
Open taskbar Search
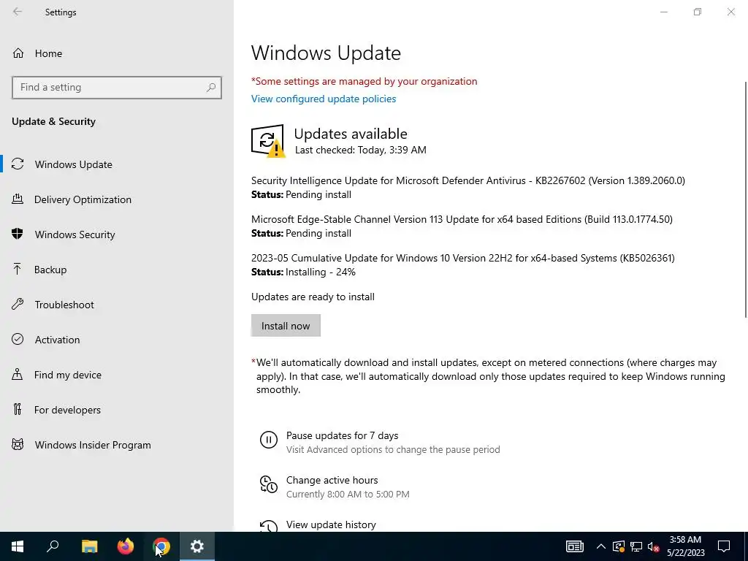pyautogui.click(x=53, y=546)
